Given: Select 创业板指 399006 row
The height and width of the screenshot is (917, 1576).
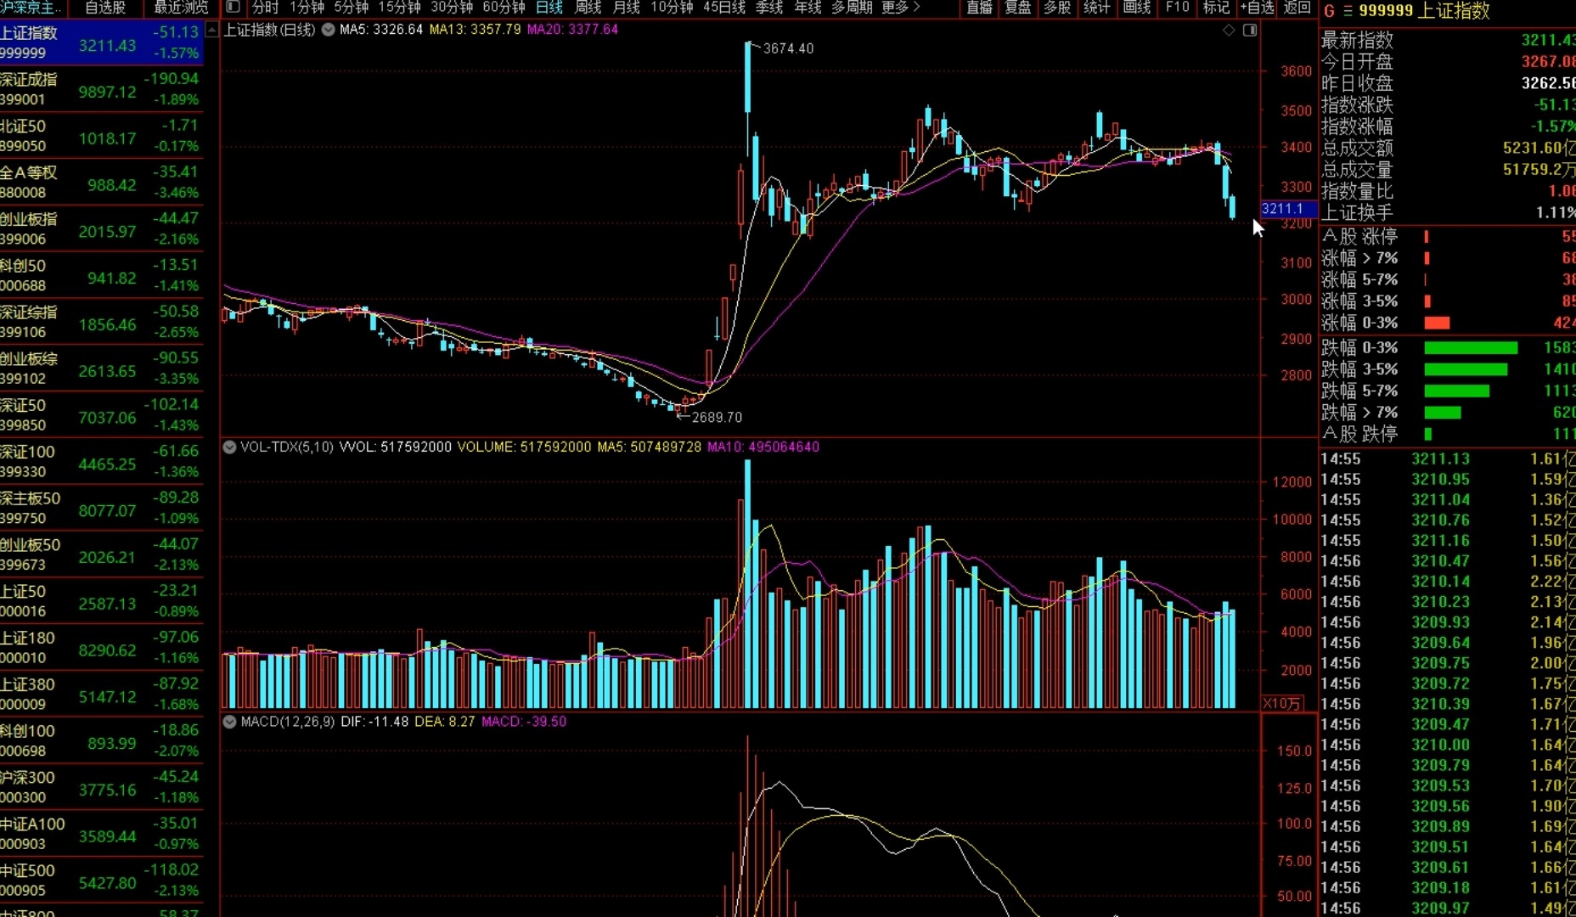Looking at the screenshot, I should point(101,228).
